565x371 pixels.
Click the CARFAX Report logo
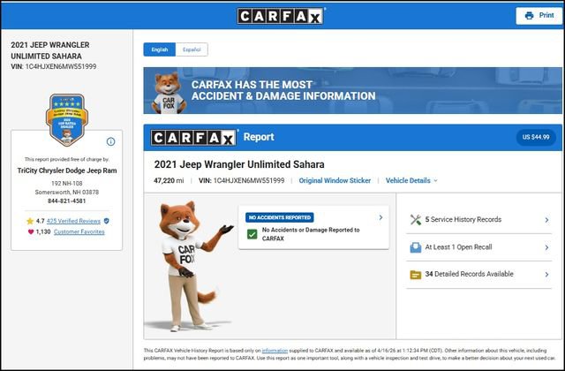click(x=194, y=138)
